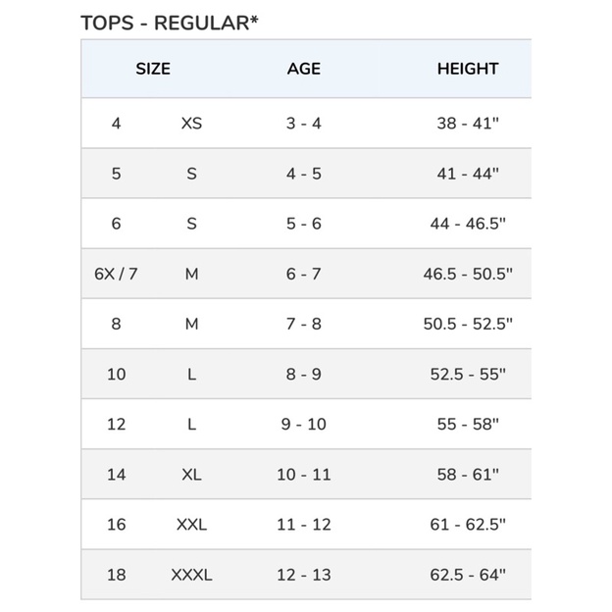Select the size 10 number cell
Image resolution: width=612 pixels, height=612 pixels.
pos(117,375)
